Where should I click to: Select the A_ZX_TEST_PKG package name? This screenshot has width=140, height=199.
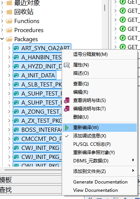[42, 121]
